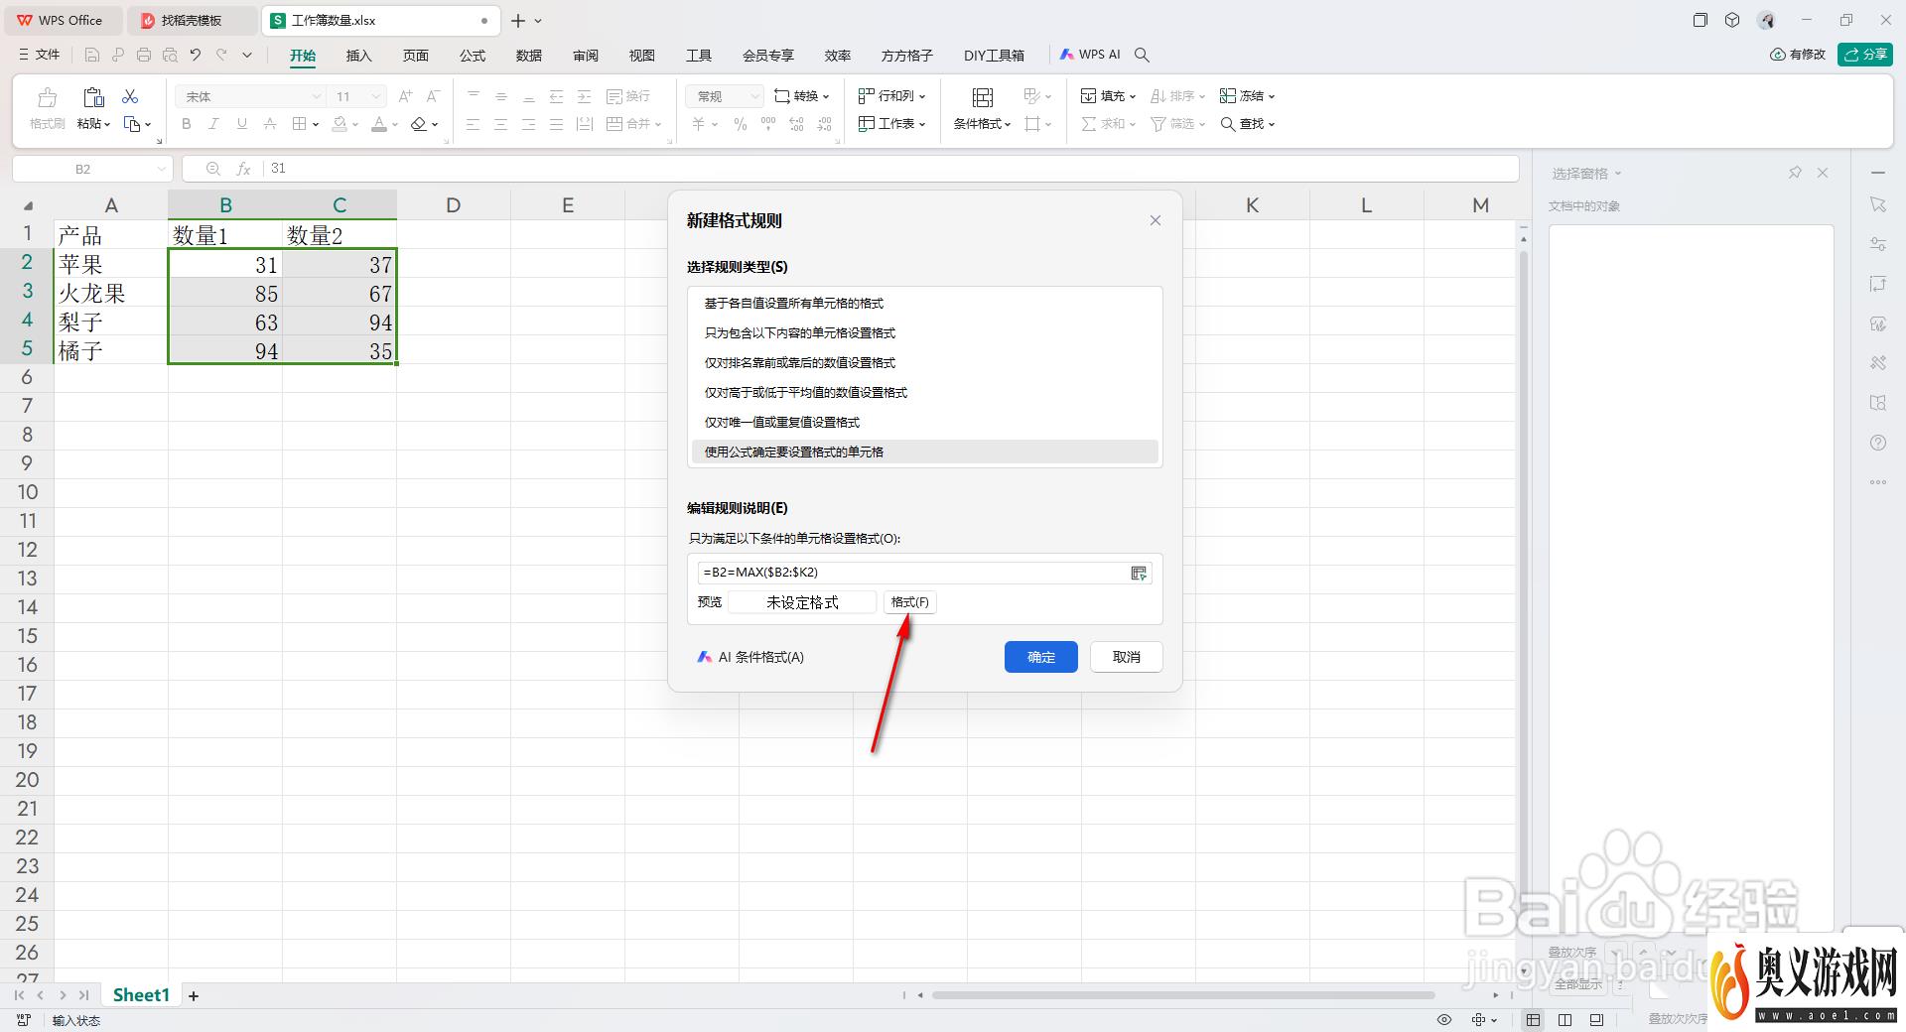Click the fx insert function icon

tap(243, 169)
